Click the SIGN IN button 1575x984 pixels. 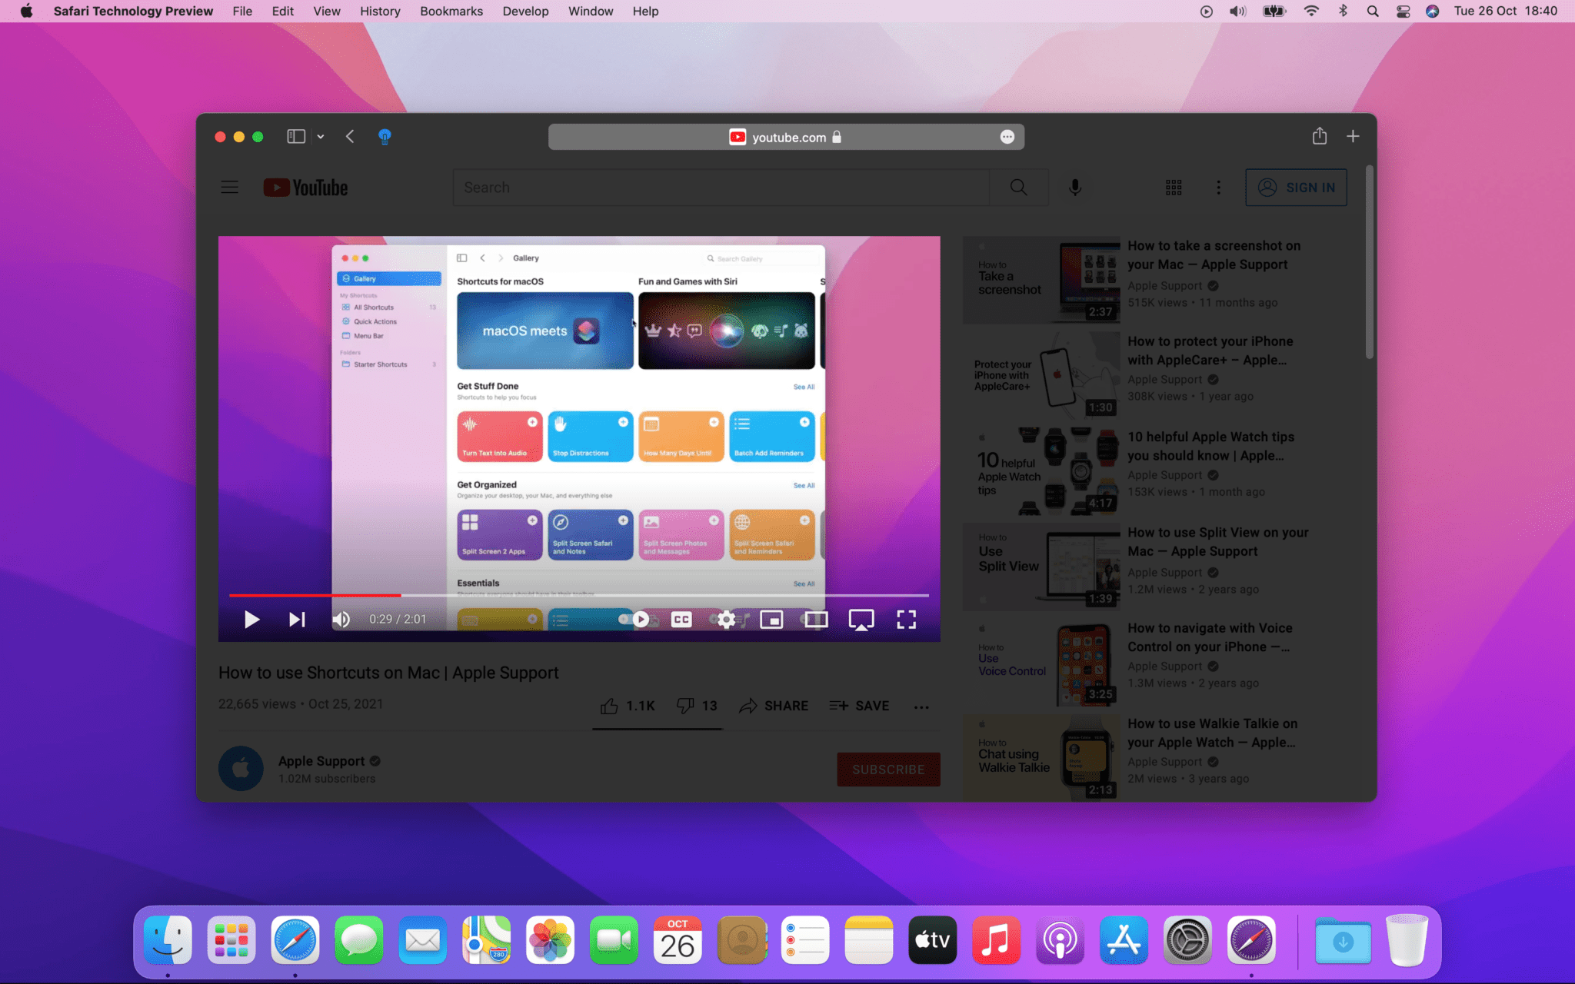1295,187
